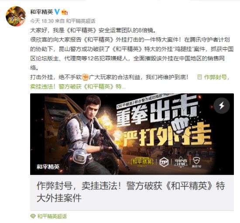Open the 和平精英超话 tag below the card
This screenshot has width=240, height=223.
click(52, 216)
